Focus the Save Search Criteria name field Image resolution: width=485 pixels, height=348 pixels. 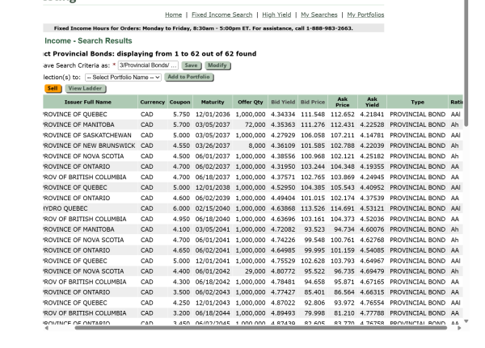point(148,65)
